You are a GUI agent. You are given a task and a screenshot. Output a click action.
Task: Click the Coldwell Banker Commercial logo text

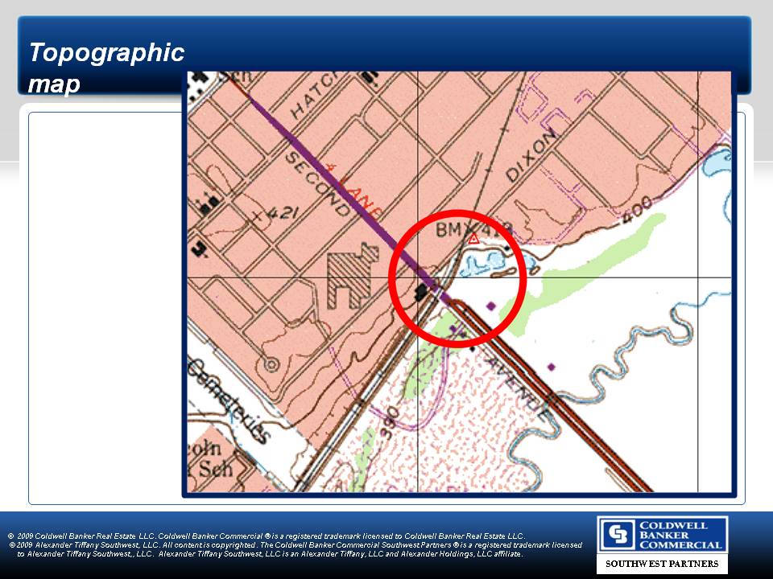pyautogui.click(x=679, y=535)
